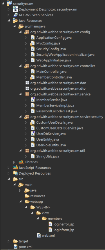Image resolution: width=105 pixels, height=250 pixels.
Task: Collapse the securityexam.config package
Action: (x=20, y=32)
